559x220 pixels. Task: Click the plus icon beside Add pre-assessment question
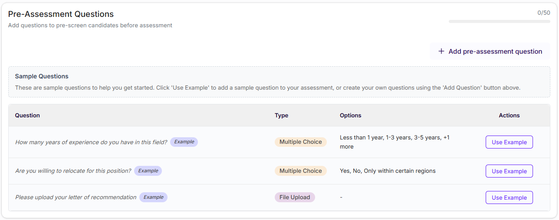click(441, 51)
